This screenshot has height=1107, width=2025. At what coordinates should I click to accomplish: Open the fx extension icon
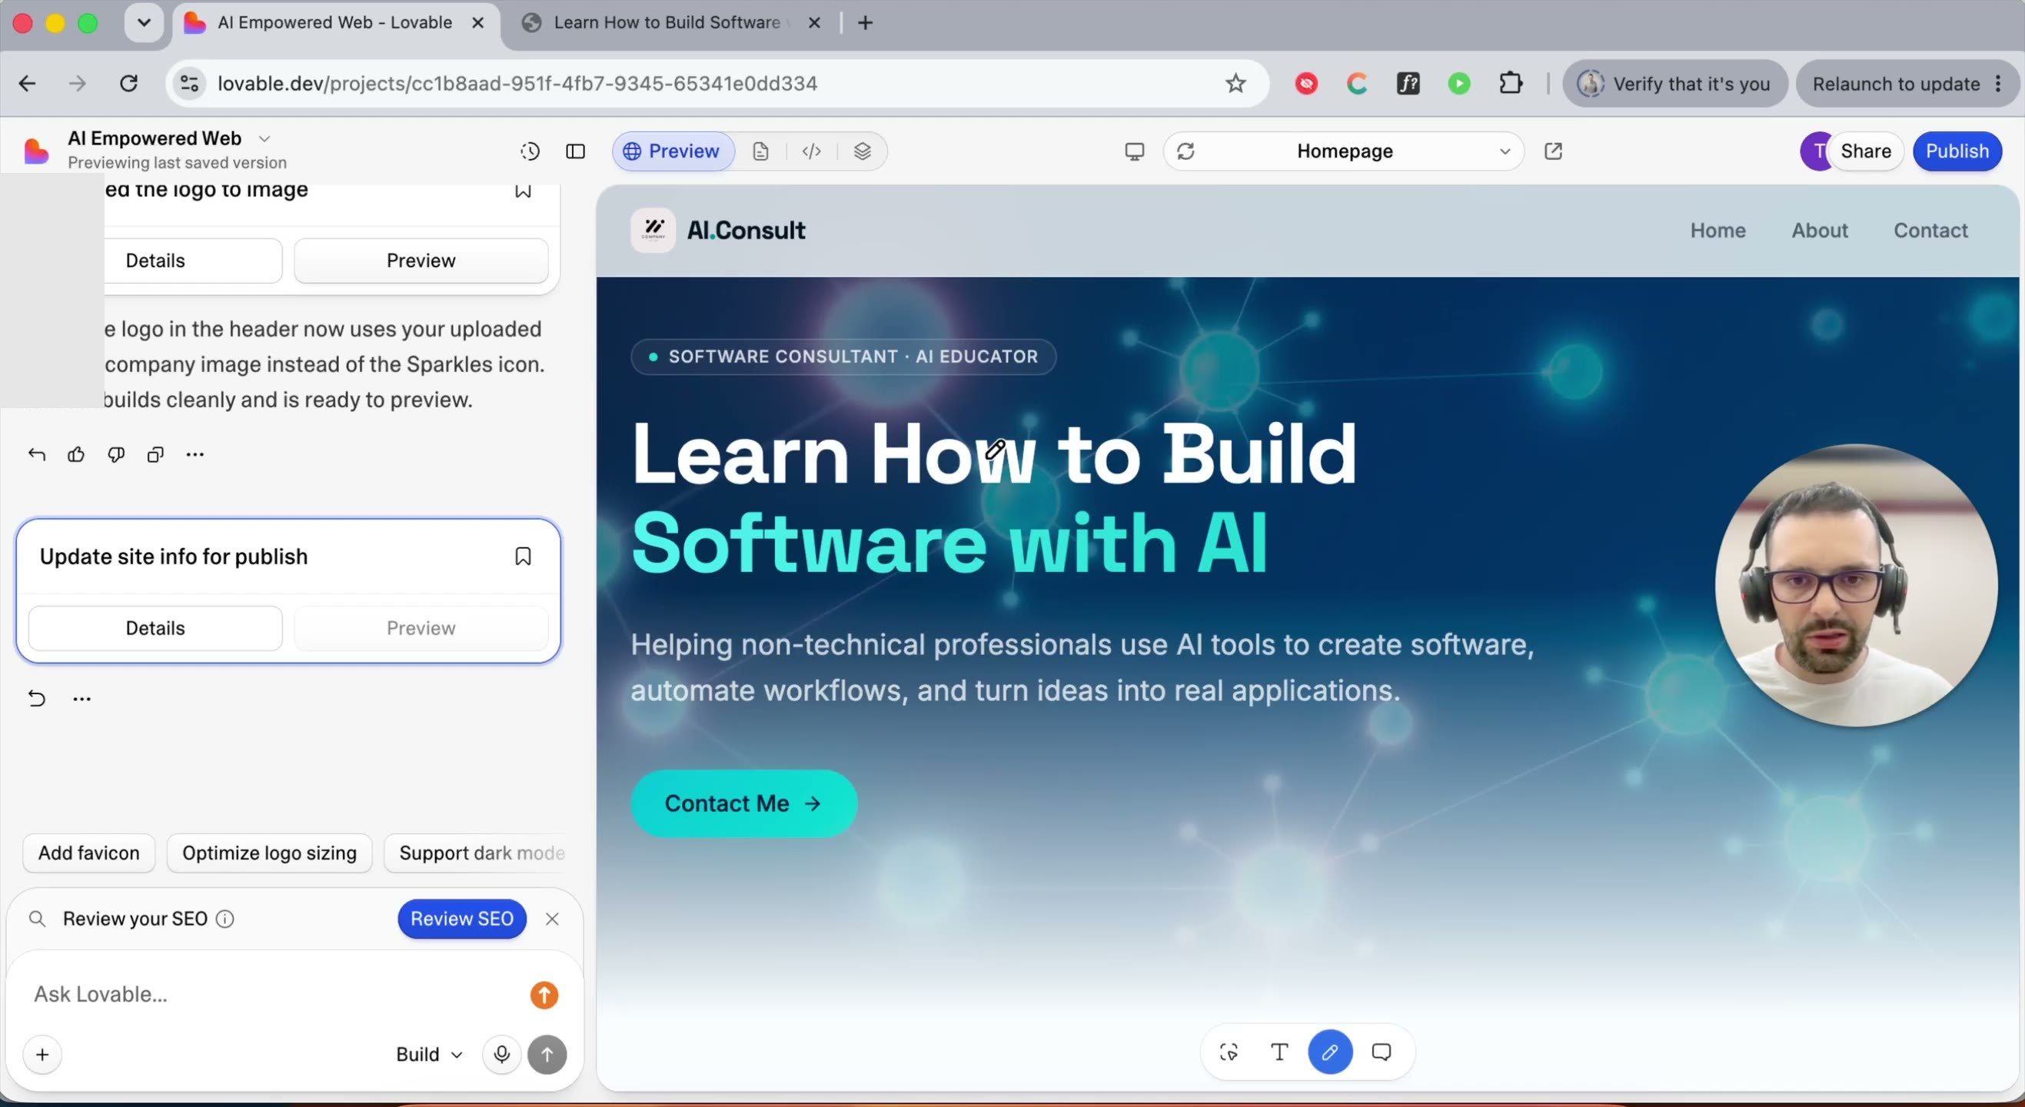click(x=1408, y=83)
